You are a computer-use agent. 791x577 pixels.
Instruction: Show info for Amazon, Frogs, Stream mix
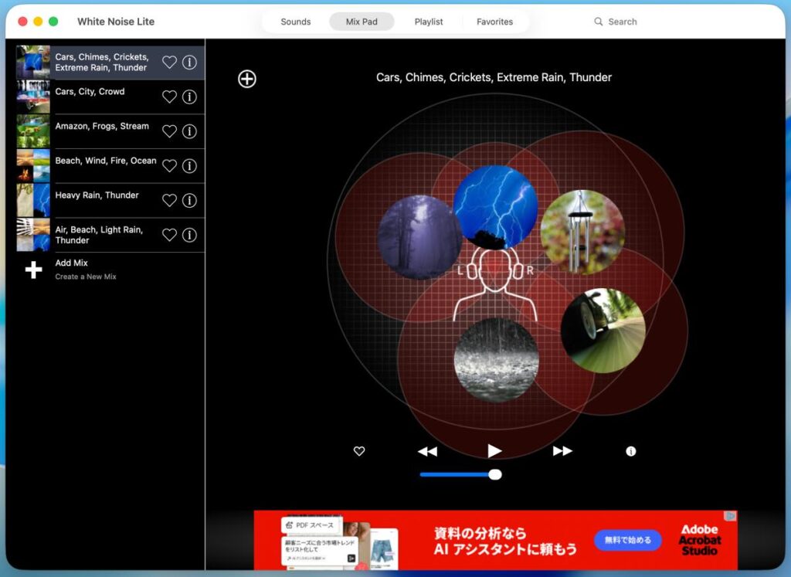click(189, 131)
